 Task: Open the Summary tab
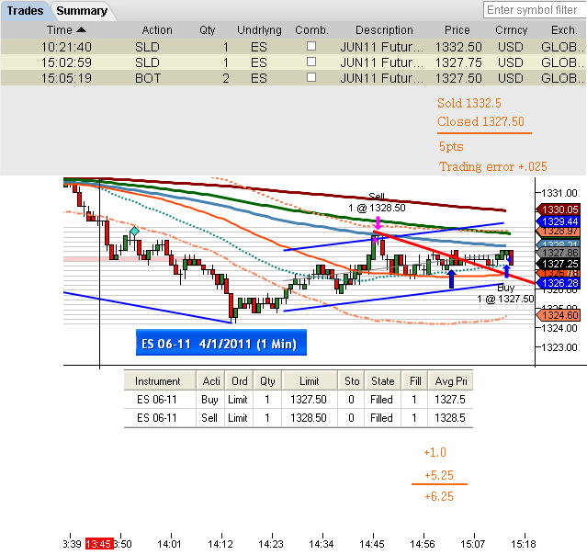coord(82,10)
